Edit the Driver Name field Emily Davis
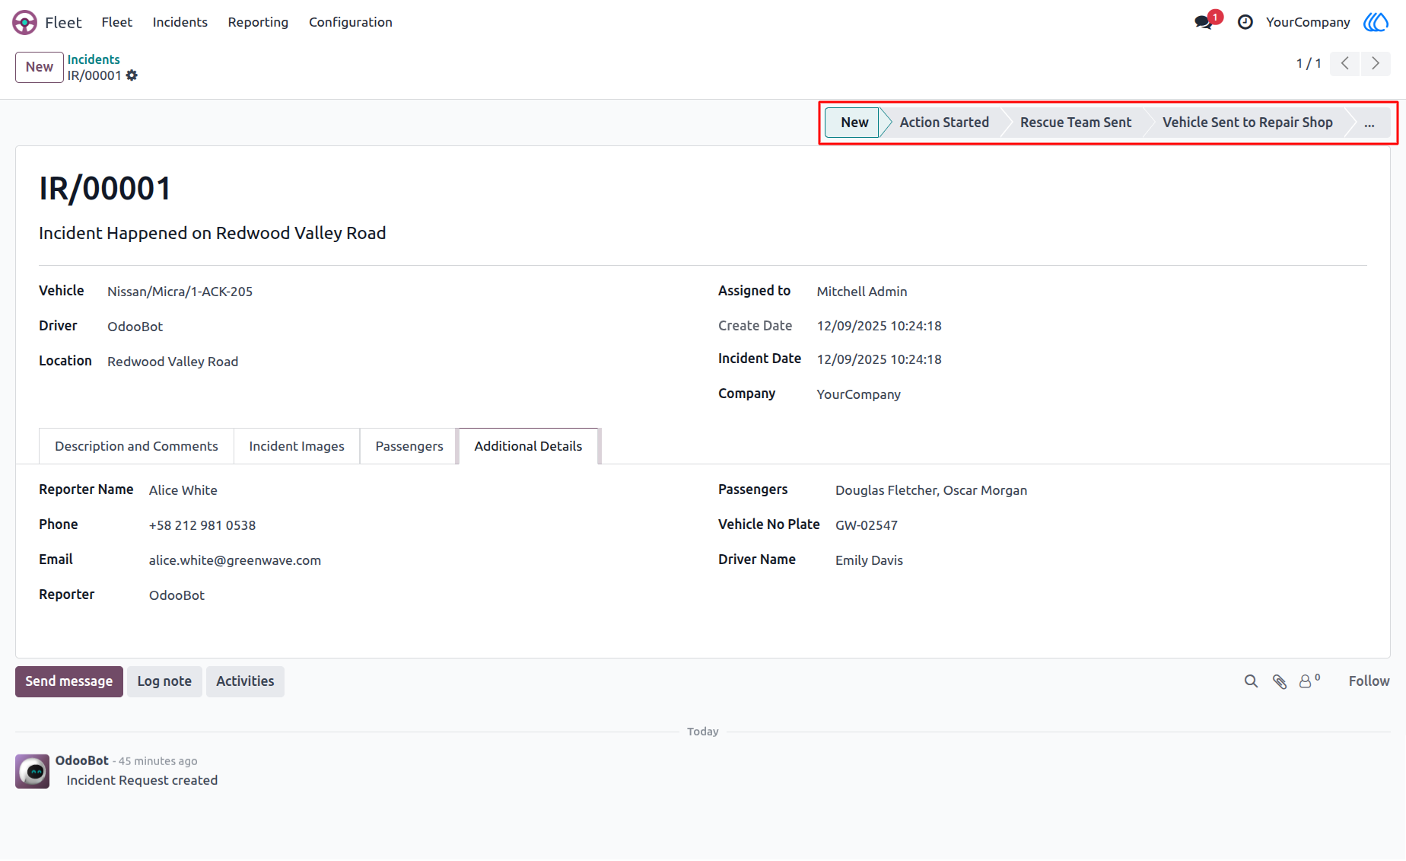This screenshot has width=1406, height=861. click(869, 560)
